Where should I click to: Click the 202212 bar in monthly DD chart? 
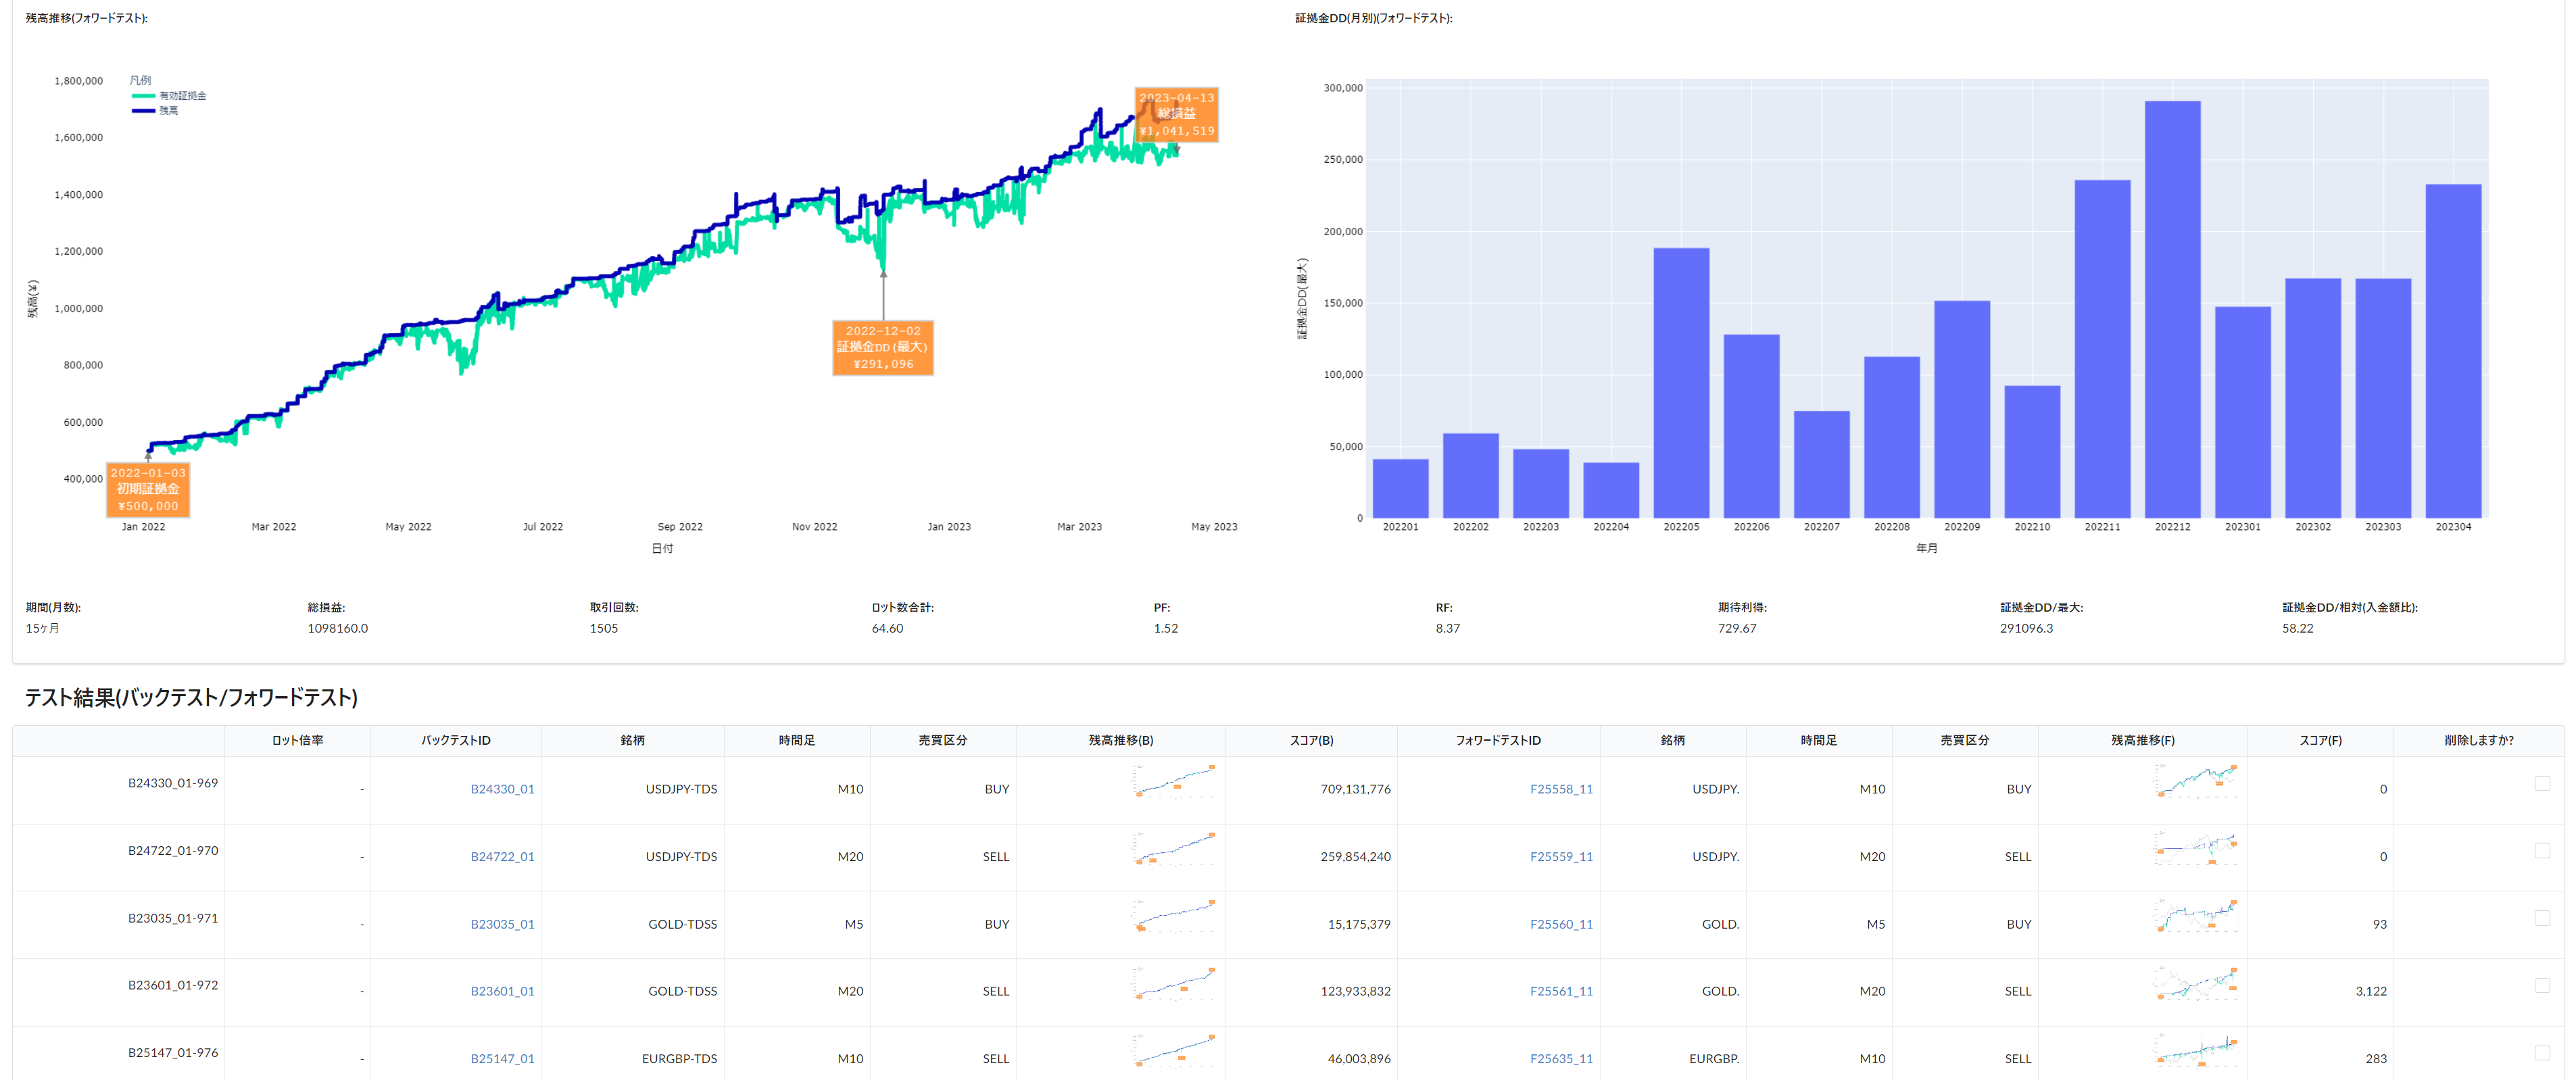coord(2172,310)
